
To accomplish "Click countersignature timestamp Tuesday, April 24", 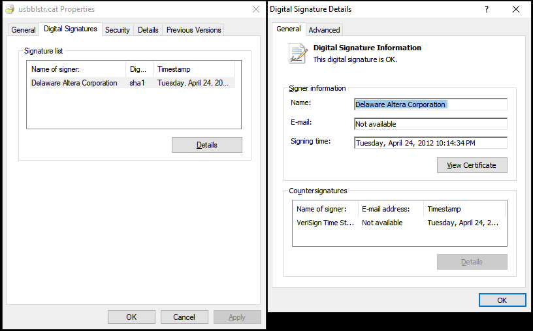I will tap(462, 223).
